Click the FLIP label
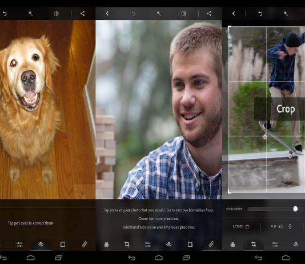Viewport: 305px width, 264px height. click(x=274, y=227)
